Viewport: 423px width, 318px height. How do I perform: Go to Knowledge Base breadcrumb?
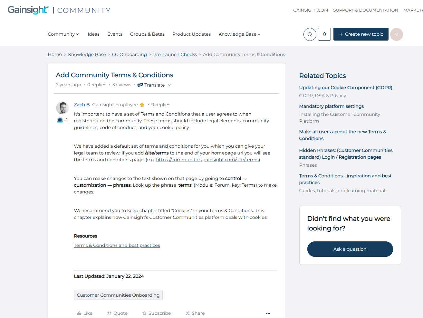coord(87,54)
